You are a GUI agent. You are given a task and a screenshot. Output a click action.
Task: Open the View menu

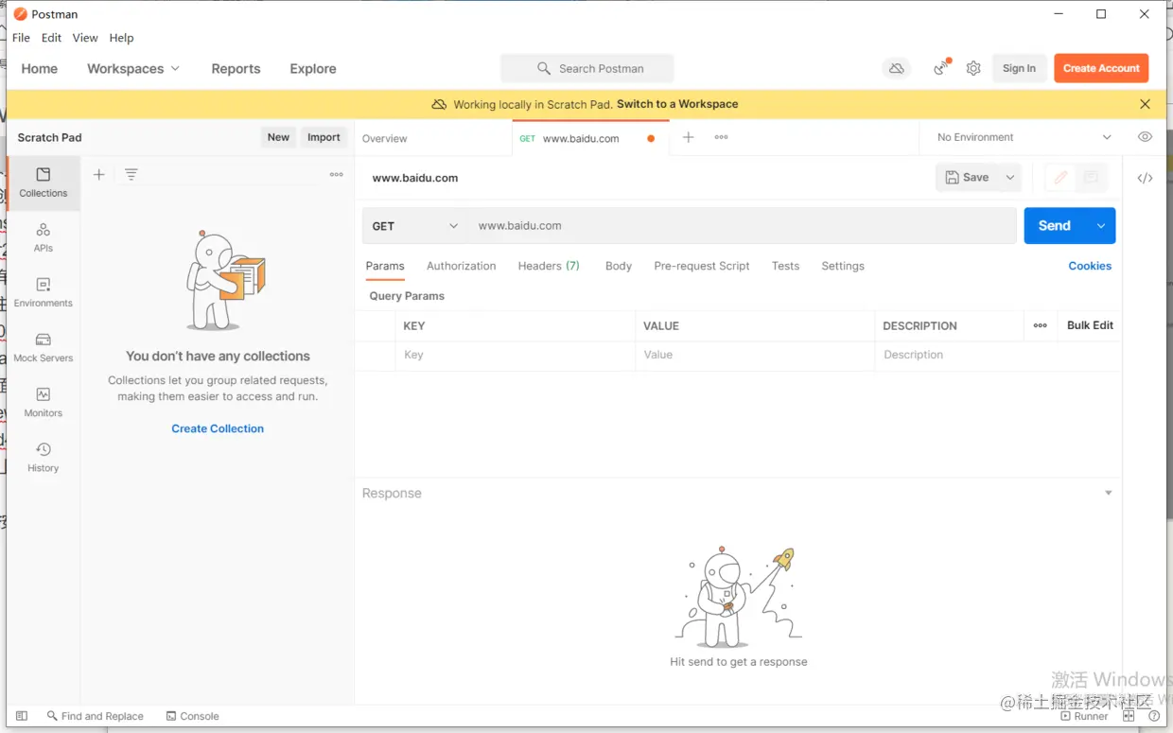pyautogui.click(x=85, y=38)
